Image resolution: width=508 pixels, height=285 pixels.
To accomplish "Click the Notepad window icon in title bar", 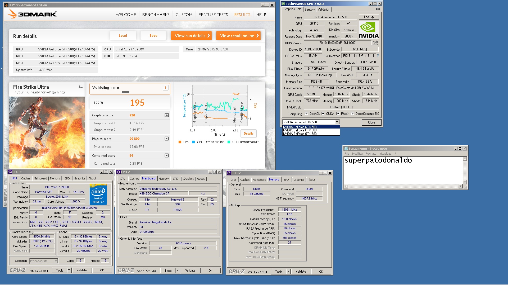I will tap(346, 149).
